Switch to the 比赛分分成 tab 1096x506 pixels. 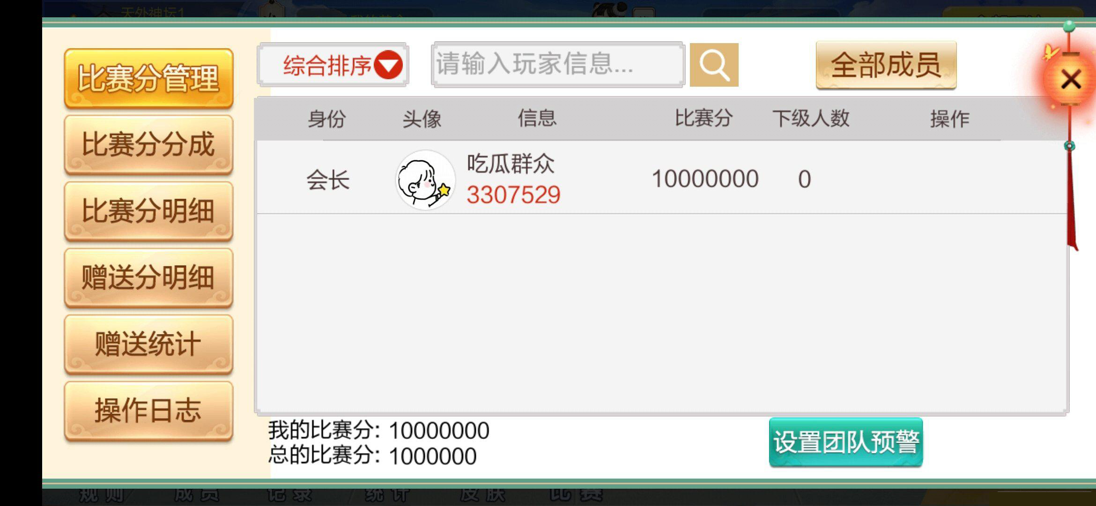coord(148,145)
